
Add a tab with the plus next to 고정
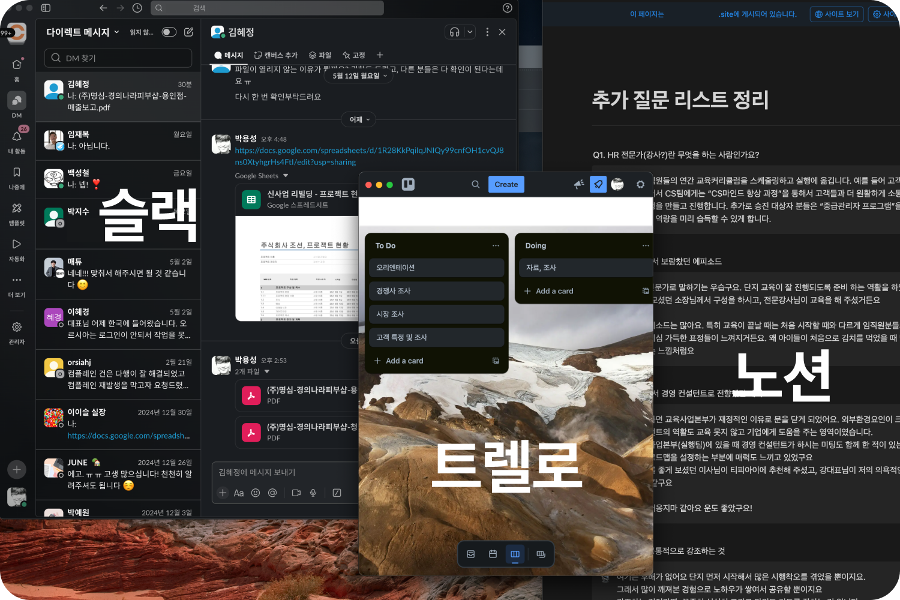click(x=379, y=55)
